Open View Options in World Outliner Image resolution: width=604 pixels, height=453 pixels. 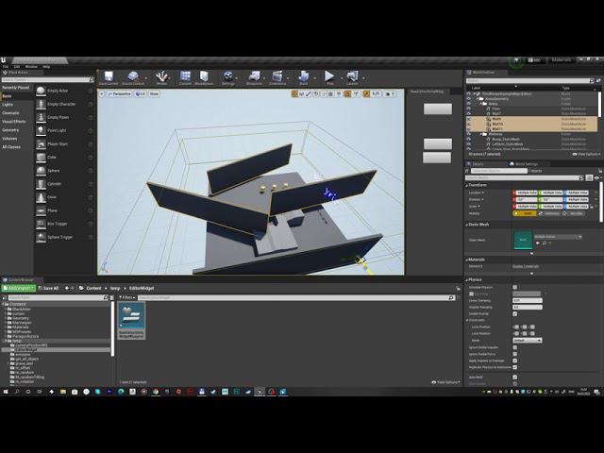coord(586,154)
